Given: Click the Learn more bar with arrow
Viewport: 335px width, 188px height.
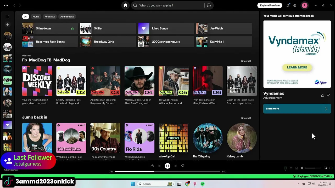Looking at the screenshot, I should click(x=297, y=109).
